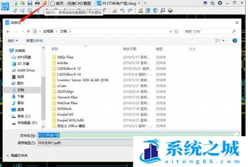Select the XunjieCAD folder
Image resolution: width=248 pixels, height=167 pixels.
click(65, 114)
